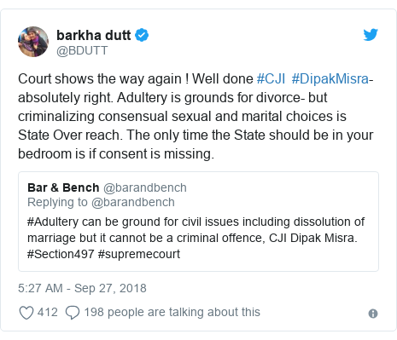
Task: Click the Twitter bird logo
Action: (x=371, y=35)
